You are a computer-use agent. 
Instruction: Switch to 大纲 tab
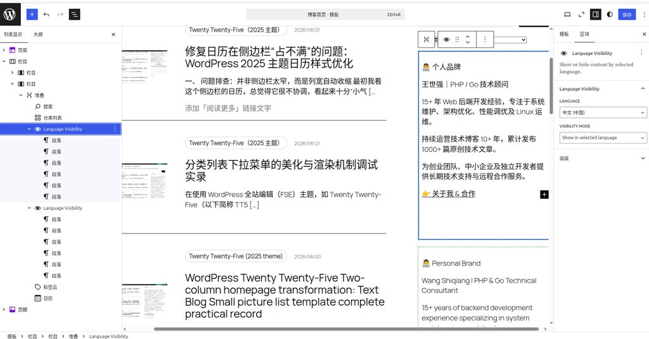pos(38,34)
